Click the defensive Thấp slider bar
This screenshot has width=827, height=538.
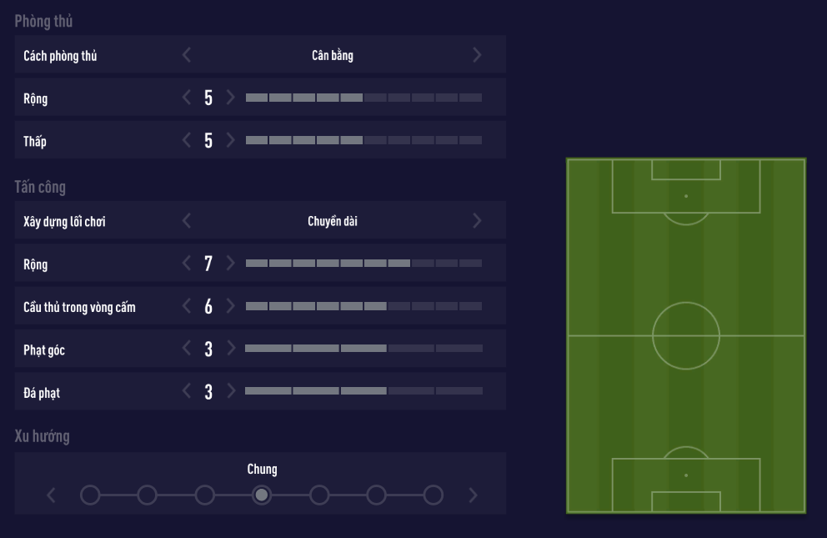click(x=363, y=140)
